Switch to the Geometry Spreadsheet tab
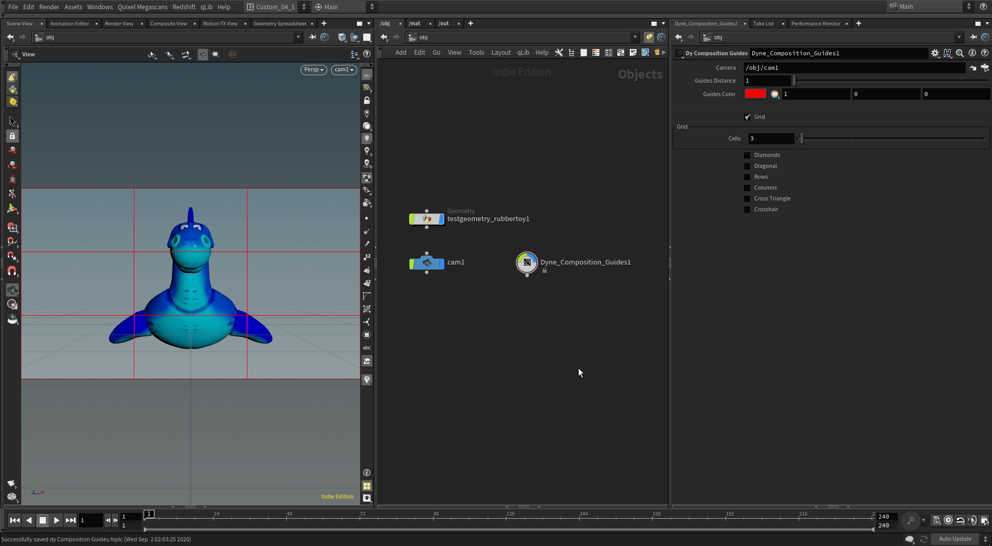Screen dimensions: 992x546 pos(280,24)
